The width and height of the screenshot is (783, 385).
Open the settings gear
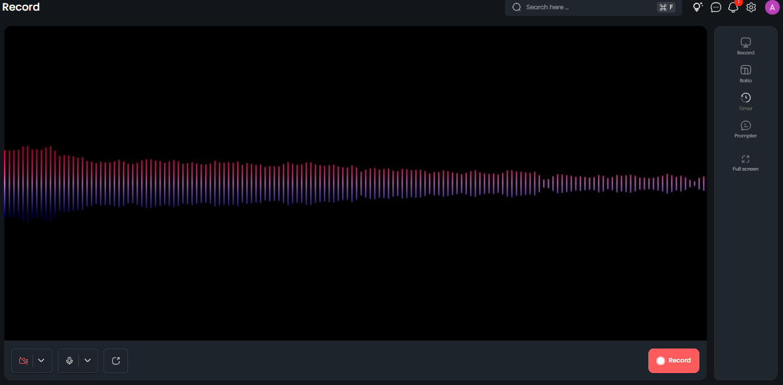click(x=751, y=7)
